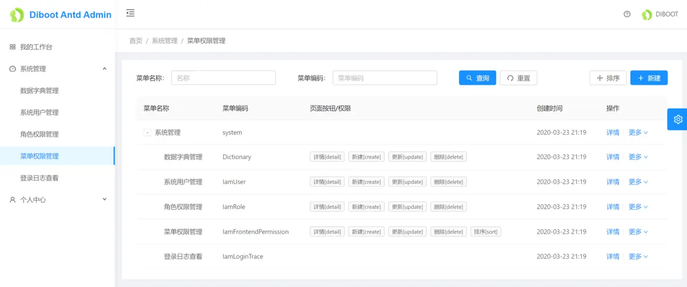Image resolution: width=687 pixels, height=287 pixels.
Task: Click 详情[detail] tag in IamFrontendPermission row
Action: [327, 232]
